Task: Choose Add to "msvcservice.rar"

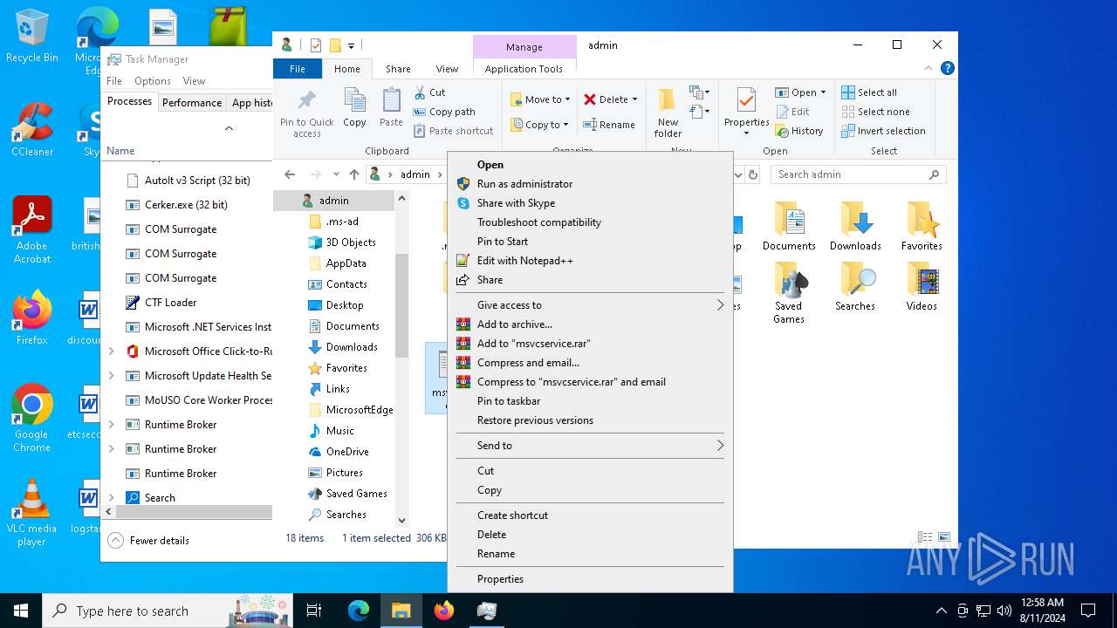Action: (x=590, y=344)
